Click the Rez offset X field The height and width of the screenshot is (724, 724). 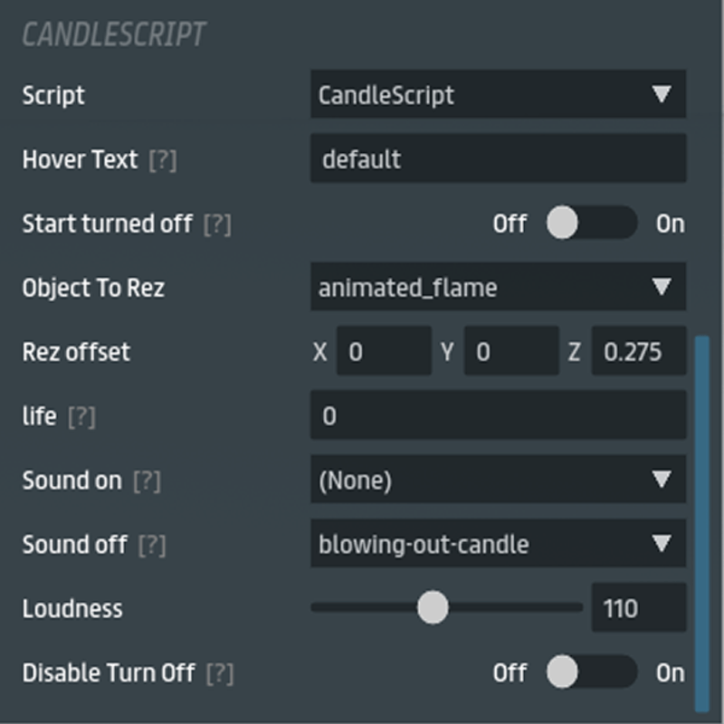(x=384, y=352)
